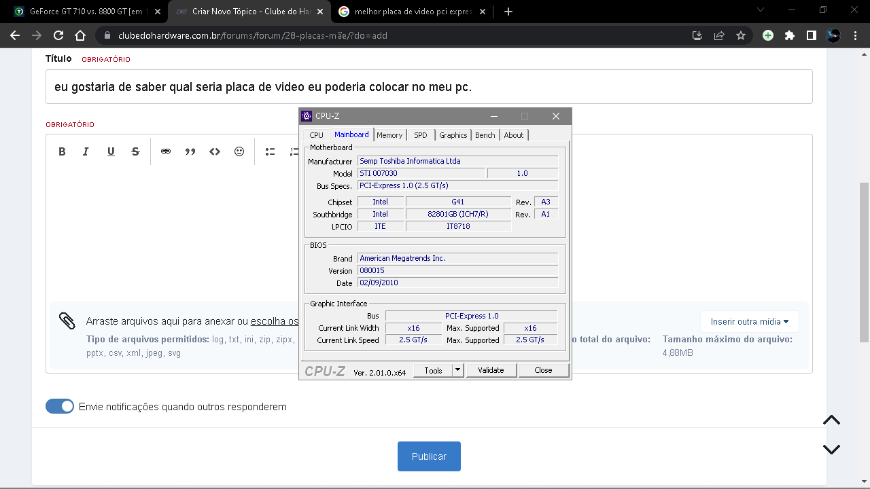This screenshot has width=870, height=489.
Task: Toggle bold formatting in the editor
Action: click(x=62, y=151)
